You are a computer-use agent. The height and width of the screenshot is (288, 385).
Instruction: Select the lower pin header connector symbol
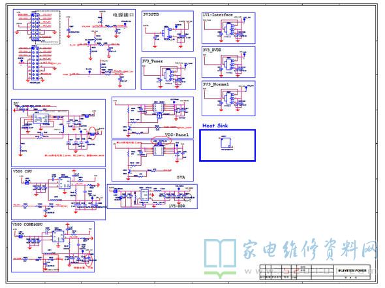pos(35,64)
